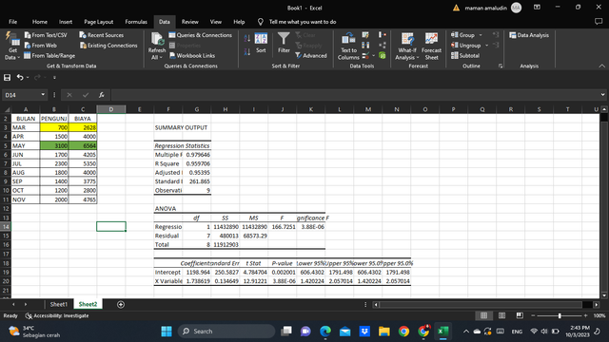Open What-If Analysis menu
The width and height of the screenshot is (609, 342).
406,47
